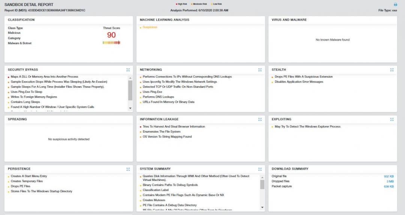Click the print report icon
405x215 pixels.
click(395, 4)
